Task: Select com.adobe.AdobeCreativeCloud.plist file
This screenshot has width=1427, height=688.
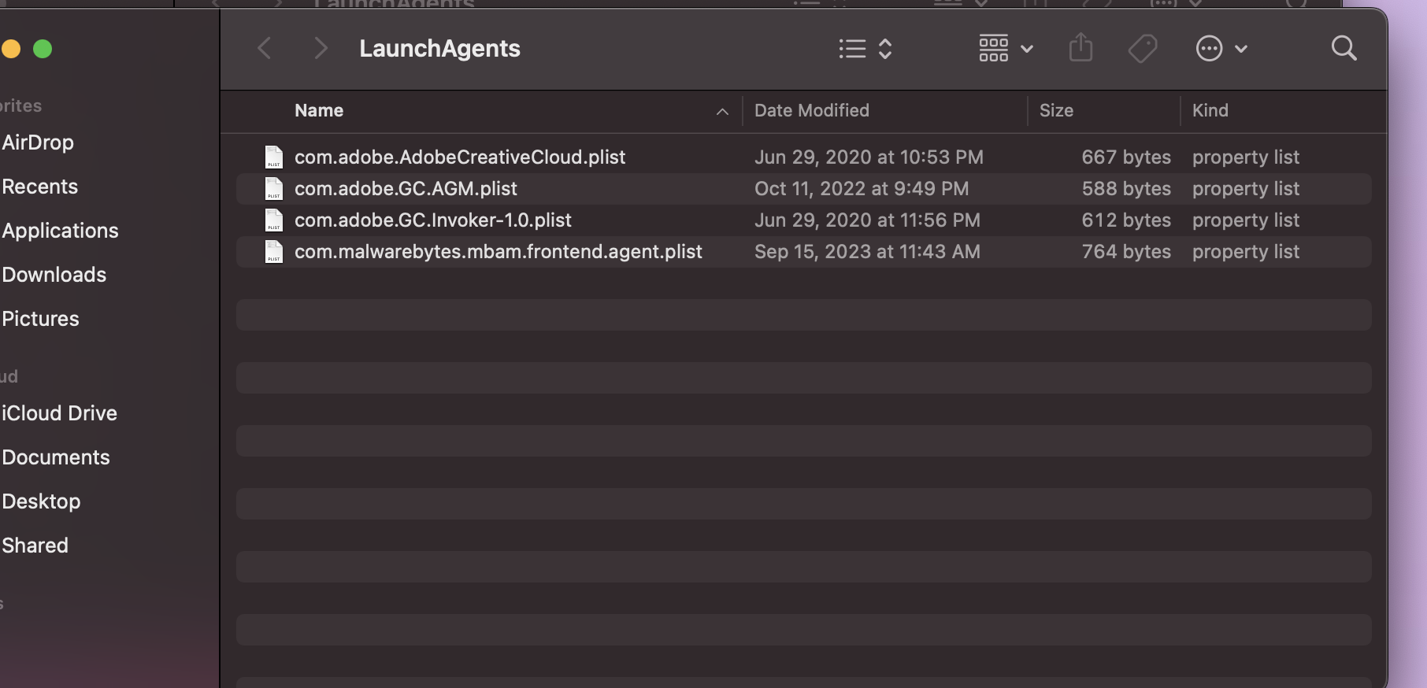Action: 459,157
